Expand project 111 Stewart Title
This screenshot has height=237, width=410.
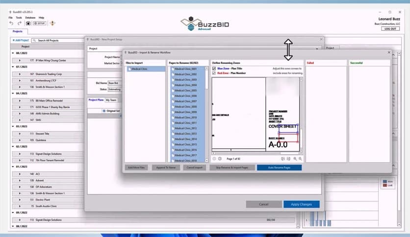click(20, 134)
